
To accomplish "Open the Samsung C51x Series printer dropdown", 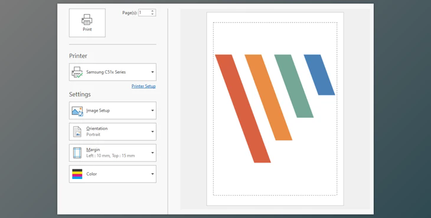I will point(113,72).
